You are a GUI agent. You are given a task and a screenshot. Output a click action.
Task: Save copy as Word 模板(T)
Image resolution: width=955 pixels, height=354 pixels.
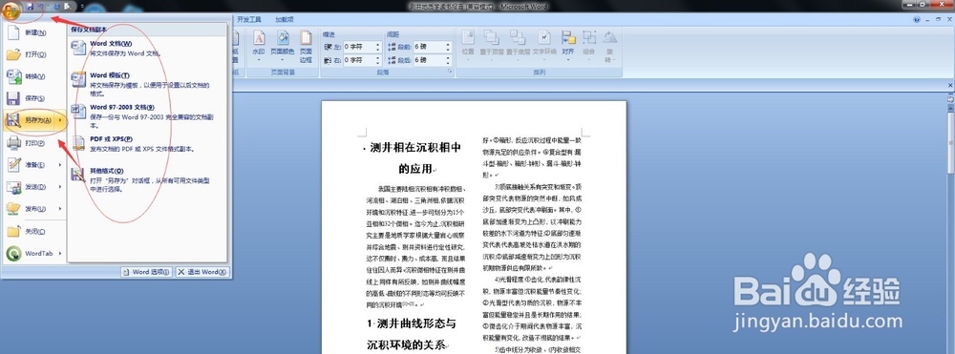(x=146, y=85)
